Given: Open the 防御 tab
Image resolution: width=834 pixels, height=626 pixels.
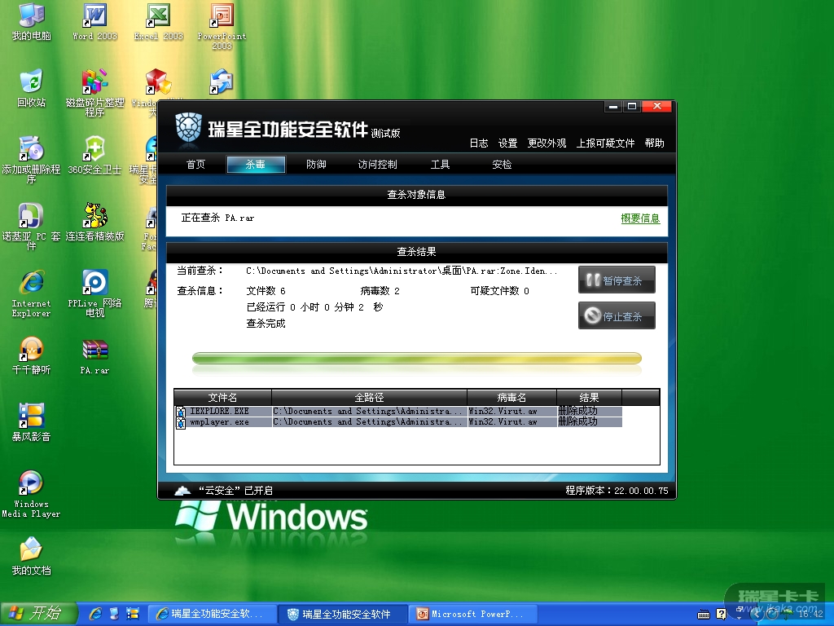Looking at the screenshot, I should coord(316,165).
